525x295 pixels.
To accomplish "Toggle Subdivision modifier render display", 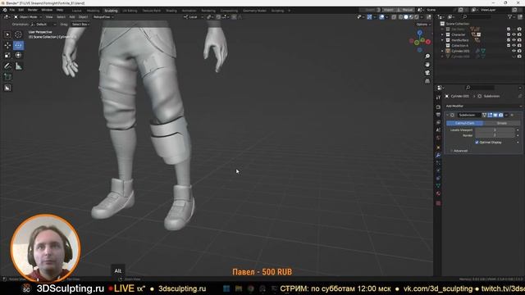I will [x=500, y=115].
